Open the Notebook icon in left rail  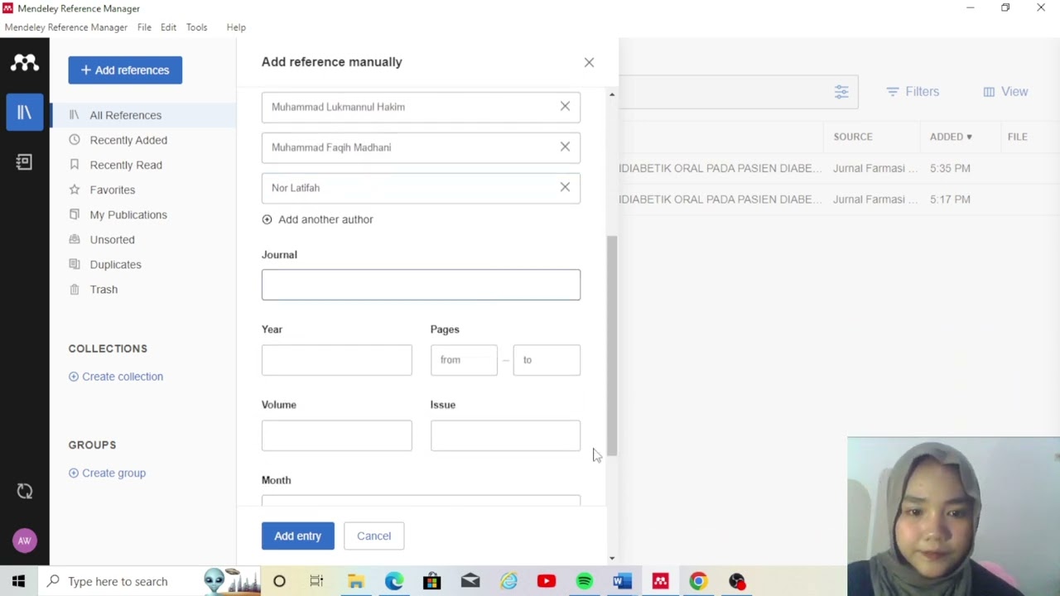(x=24, y=162)
